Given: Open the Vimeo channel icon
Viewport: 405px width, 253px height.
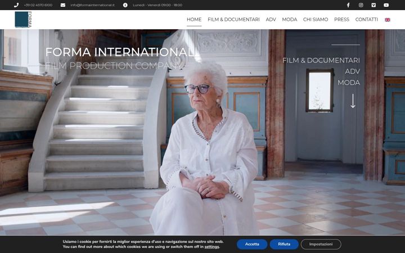Looking at the screenshot, I should point(373,5).
